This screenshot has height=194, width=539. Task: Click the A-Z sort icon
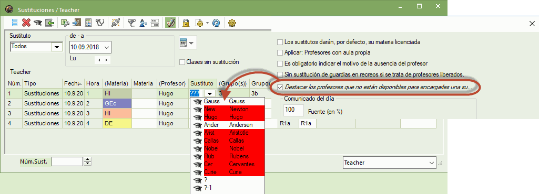pos(144,23)
